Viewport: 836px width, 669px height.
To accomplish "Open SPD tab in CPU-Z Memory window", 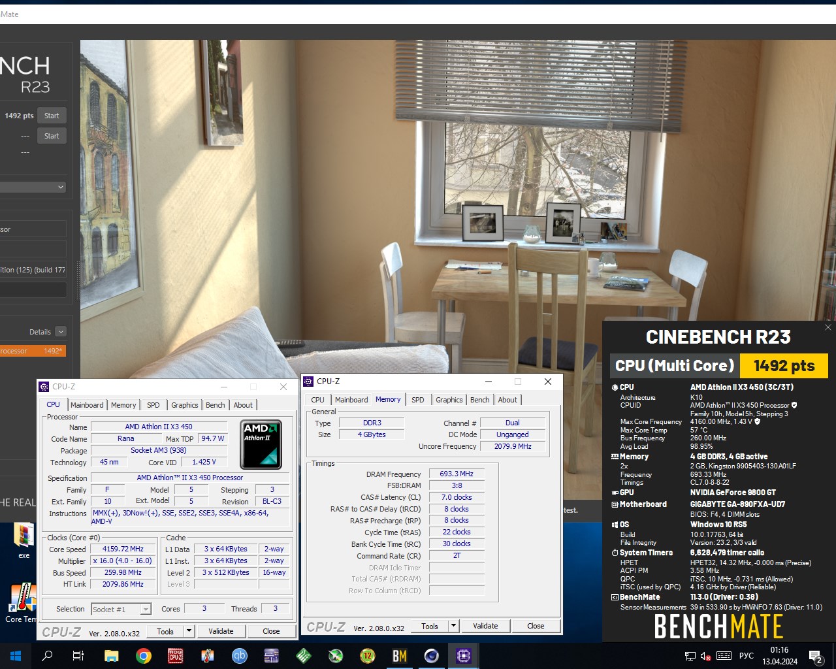I will [x=418, y=400].
